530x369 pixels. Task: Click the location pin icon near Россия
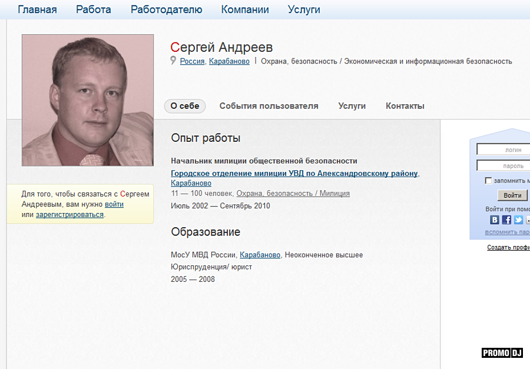click(x=174, y=61)
